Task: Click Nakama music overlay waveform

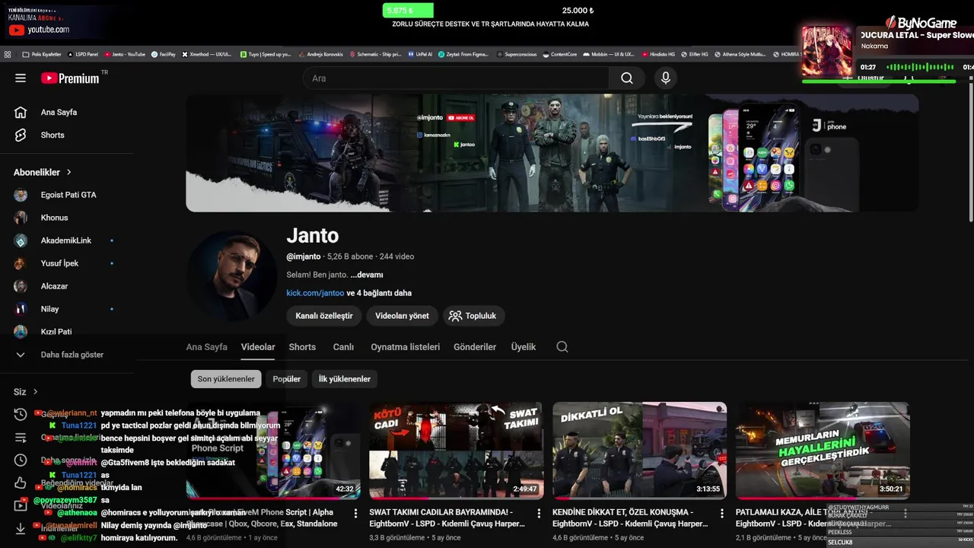Action: [x=919, y=67]
